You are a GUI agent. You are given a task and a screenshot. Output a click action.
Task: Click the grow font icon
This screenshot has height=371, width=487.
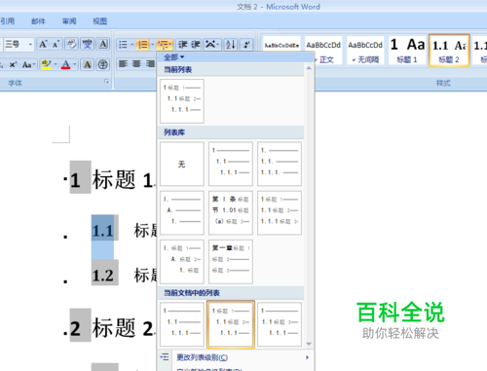pyautogui.click(x=43, y=44)
